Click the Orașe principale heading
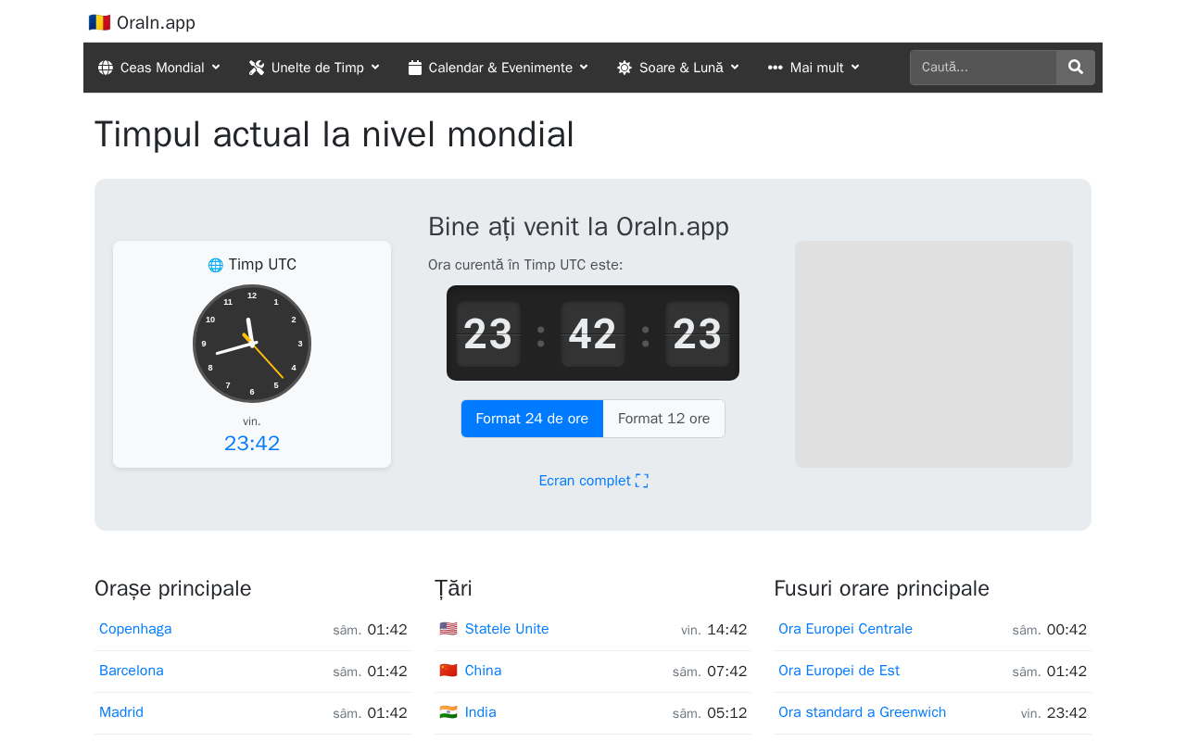The height and width of the screenshot is (741, 1186). pyautogui.click(x=173, y=588)
